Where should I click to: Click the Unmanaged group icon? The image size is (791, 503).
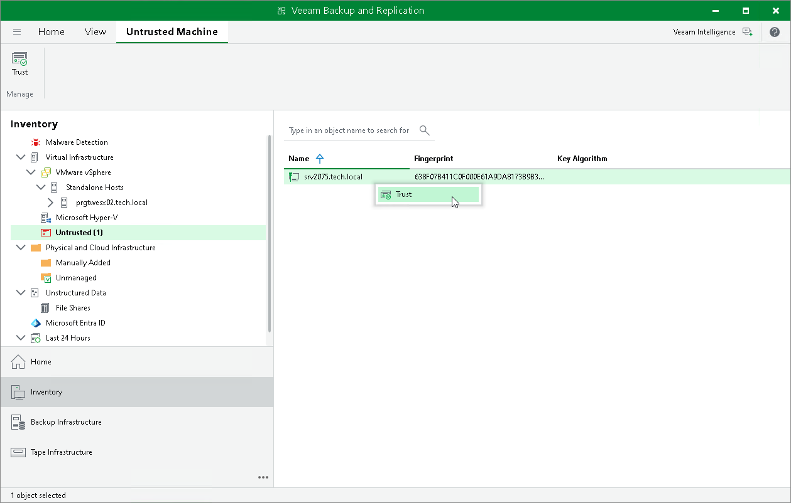pyautogui.click(x=46, y=278)
